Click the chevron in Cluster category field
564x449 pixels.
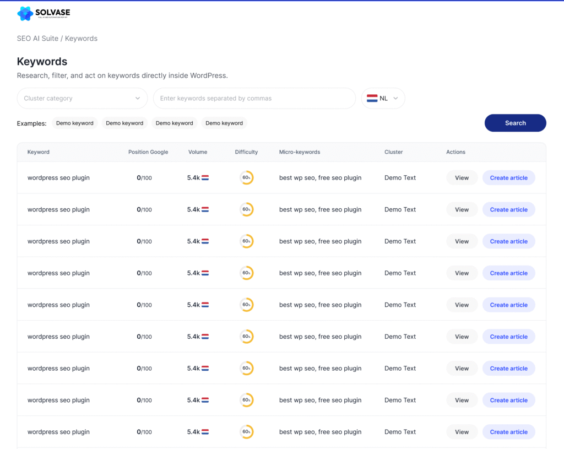pos(138,98)
